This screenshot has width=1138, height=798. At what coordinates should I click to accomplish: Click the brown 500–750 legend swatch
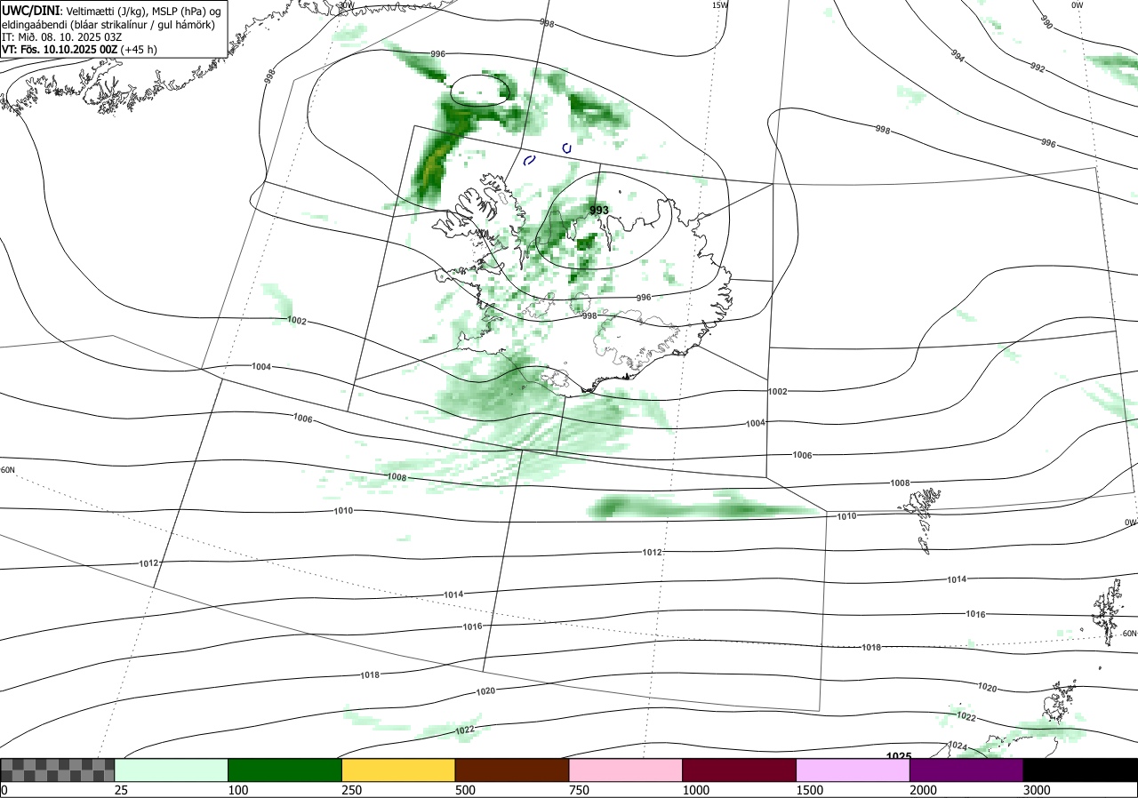tap(512, 770)
